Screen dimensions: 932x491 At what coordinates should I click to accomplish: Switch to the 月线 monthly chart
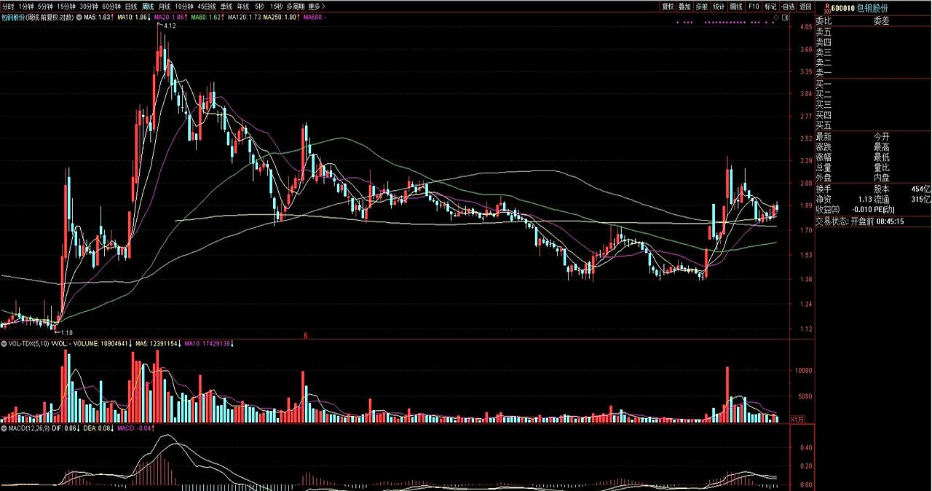[165, 6]
